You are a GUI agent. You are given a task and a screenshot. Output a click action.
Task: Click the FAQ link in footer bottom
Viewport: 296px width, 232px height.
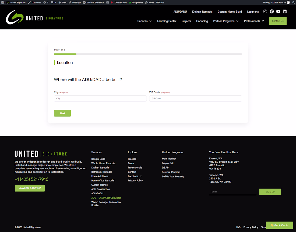(x=238, y=227)
